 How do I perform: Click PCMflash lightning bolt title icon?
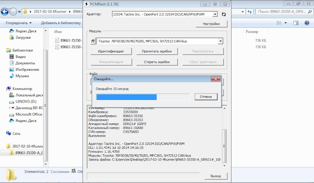click(x=86, y=4)
